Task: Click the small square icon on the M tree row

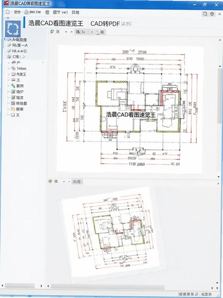Action: pos(25,51)
